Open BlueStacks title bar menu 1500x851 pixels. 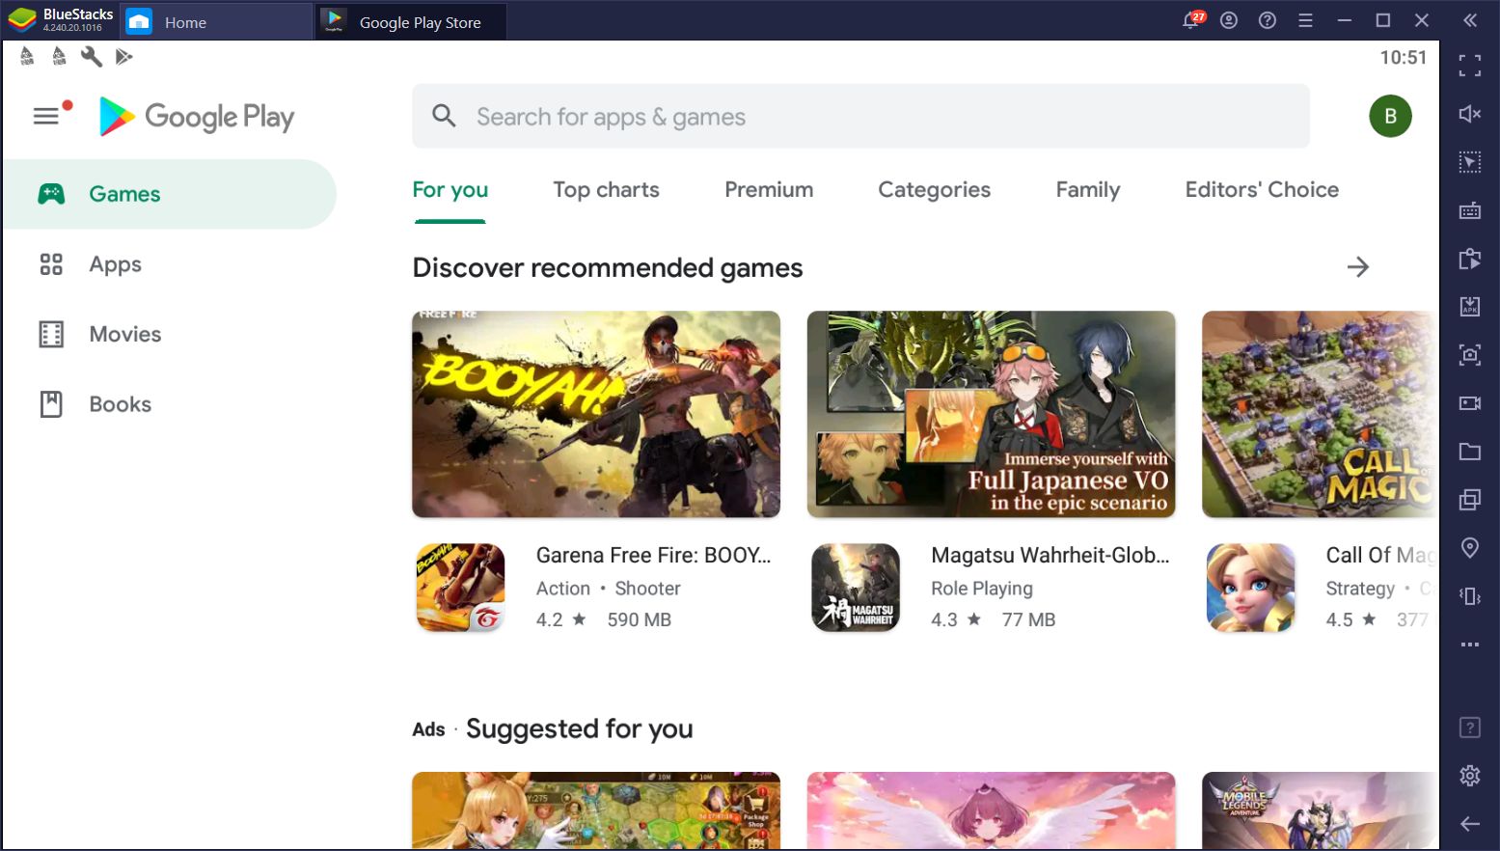coord(1305,20)
